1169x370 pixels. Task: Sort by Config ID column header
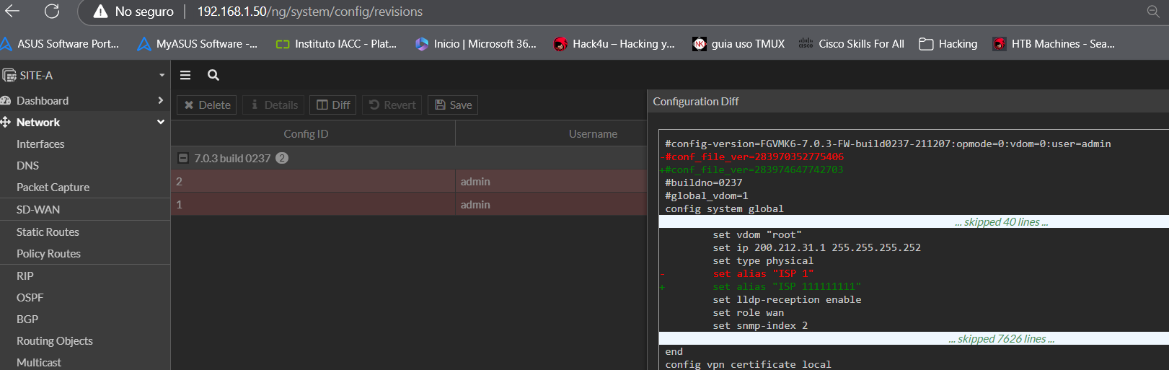(x=306, y=133)
